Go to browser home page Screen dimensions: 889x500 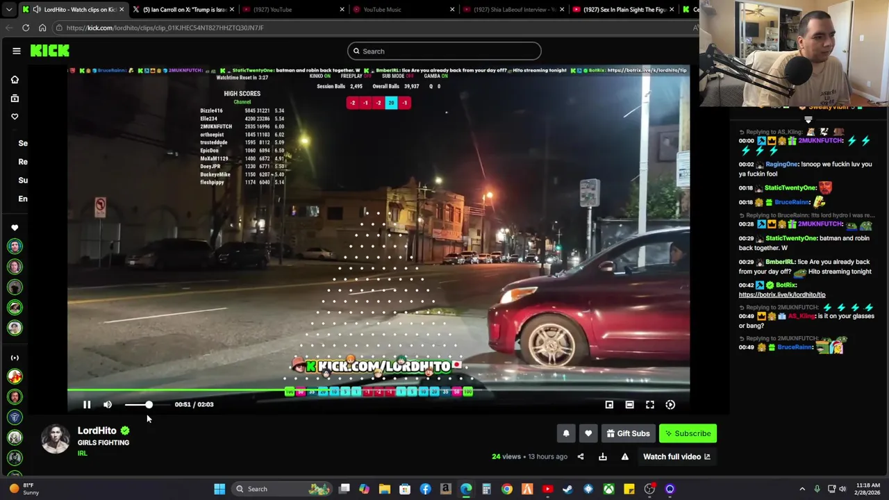coord(42,28)
